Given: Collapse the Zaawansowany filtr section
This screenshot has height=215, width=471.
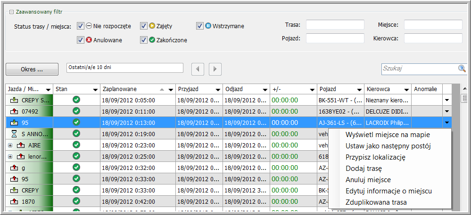Looking at the screenshot, I should pos(11,12).
